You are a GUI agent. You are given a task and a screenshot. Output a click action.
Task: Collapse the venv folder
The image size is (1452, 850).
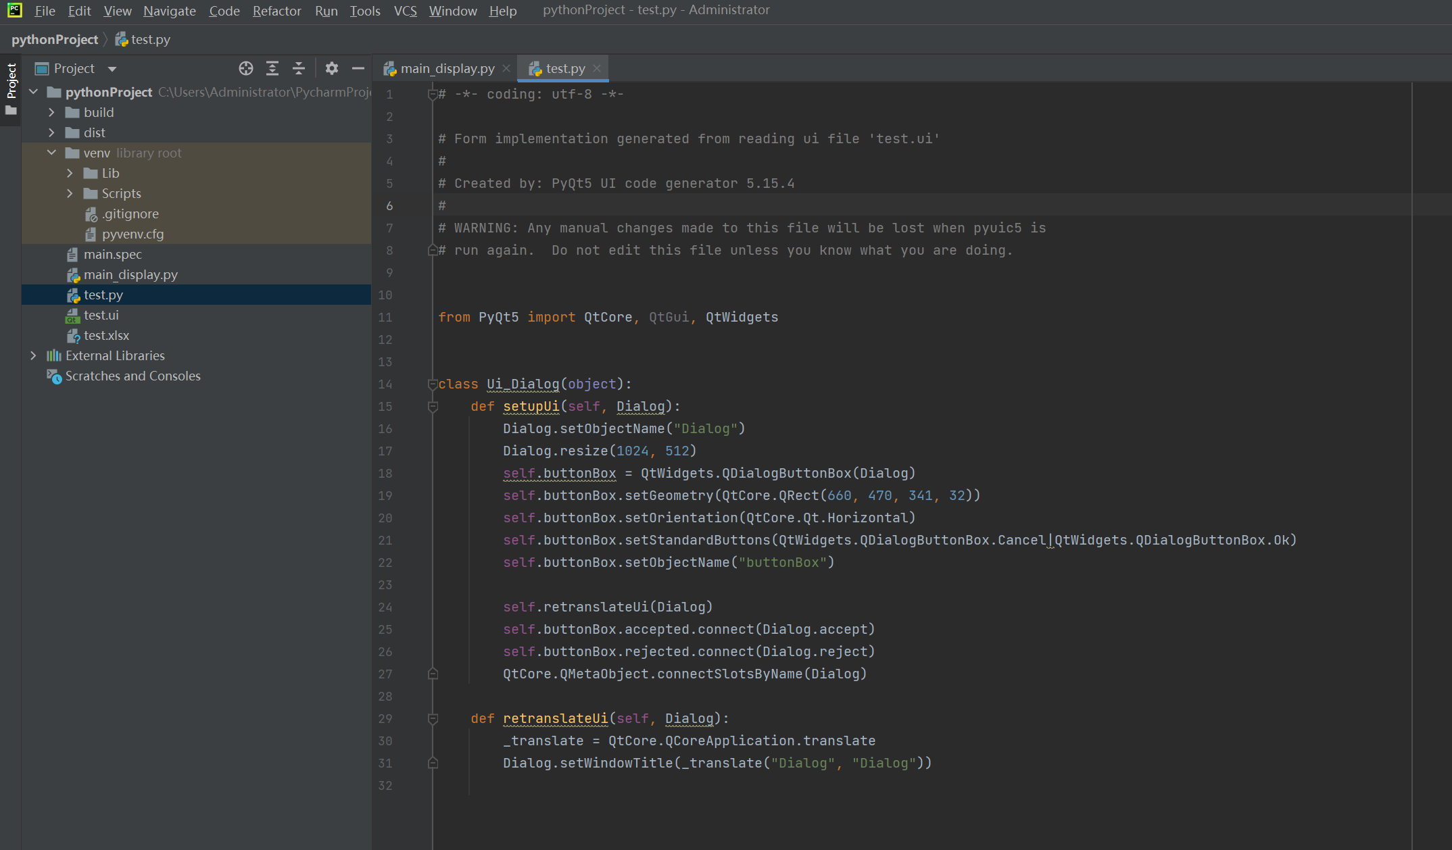52,153
